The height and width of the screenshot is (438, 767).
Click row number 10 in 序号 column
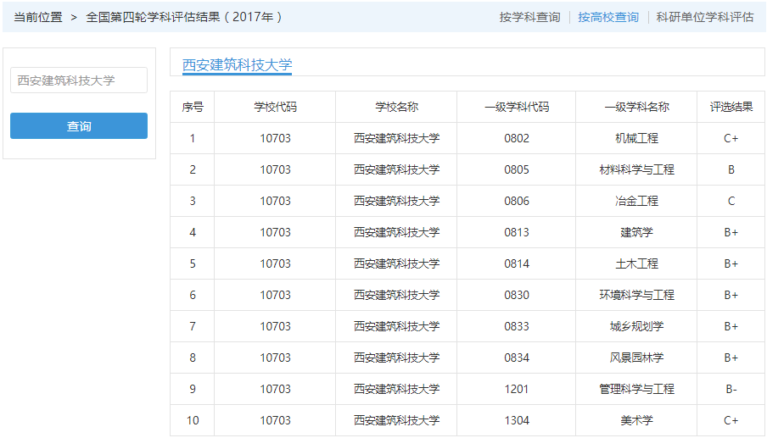click(193, 420)
